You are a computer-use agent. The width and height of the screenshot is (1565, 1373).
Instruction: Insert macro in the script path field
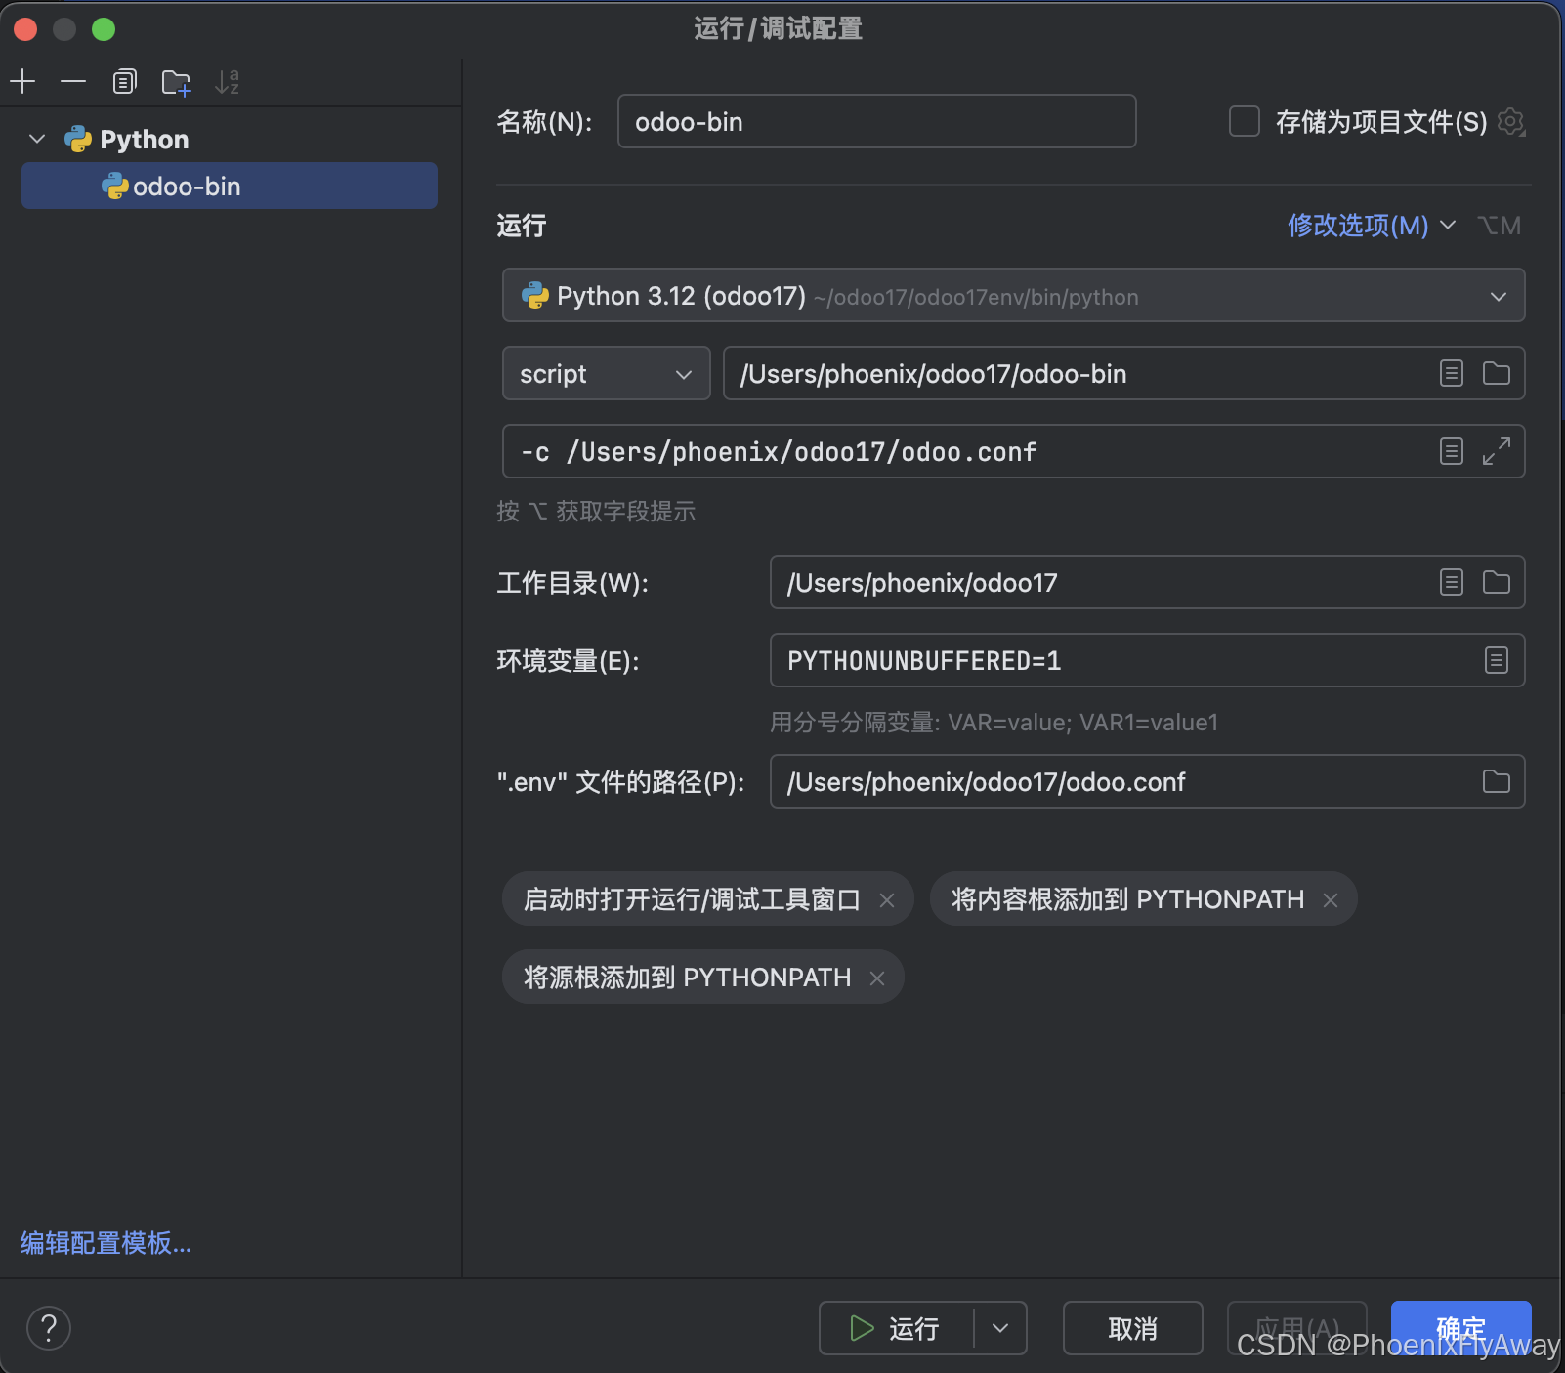coord(1452,373)
